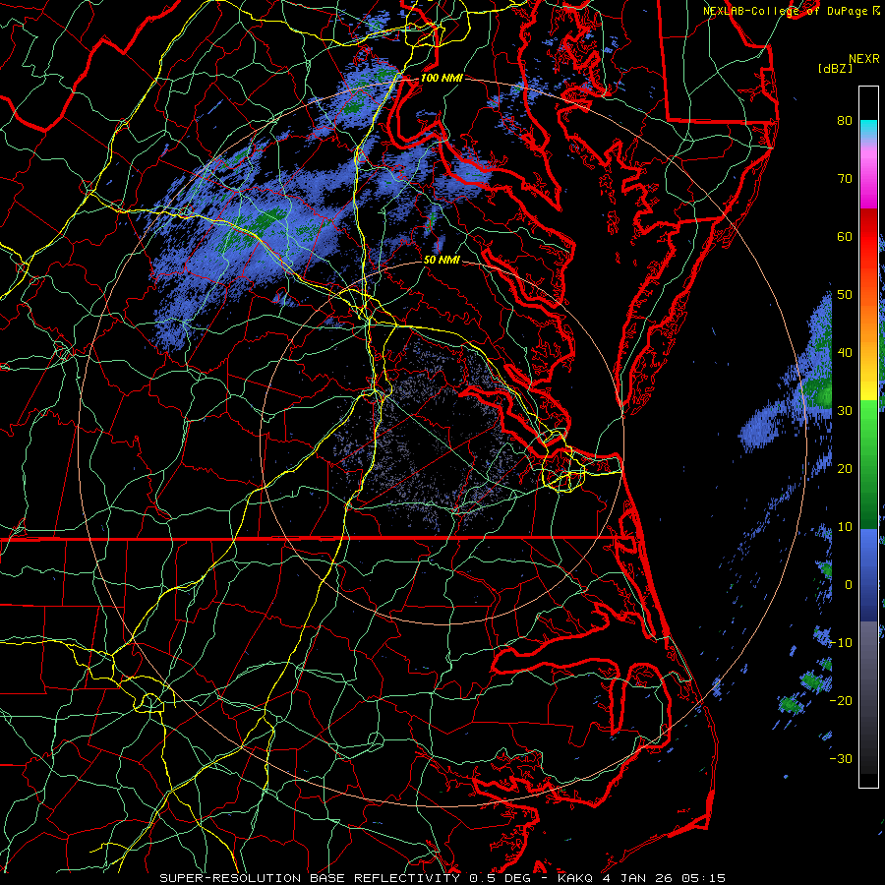Click the "SUPER-RESOLUTION BASE REFLECTIVITY" caption
885x885 pixels.
(310, 878)
